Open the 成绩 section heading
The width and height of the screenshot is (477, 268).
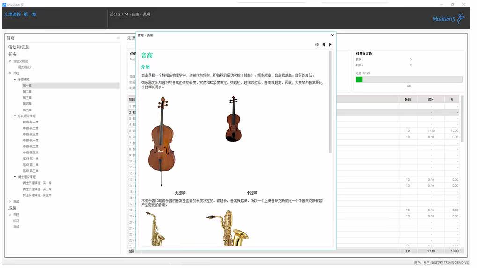click(13, 208)
